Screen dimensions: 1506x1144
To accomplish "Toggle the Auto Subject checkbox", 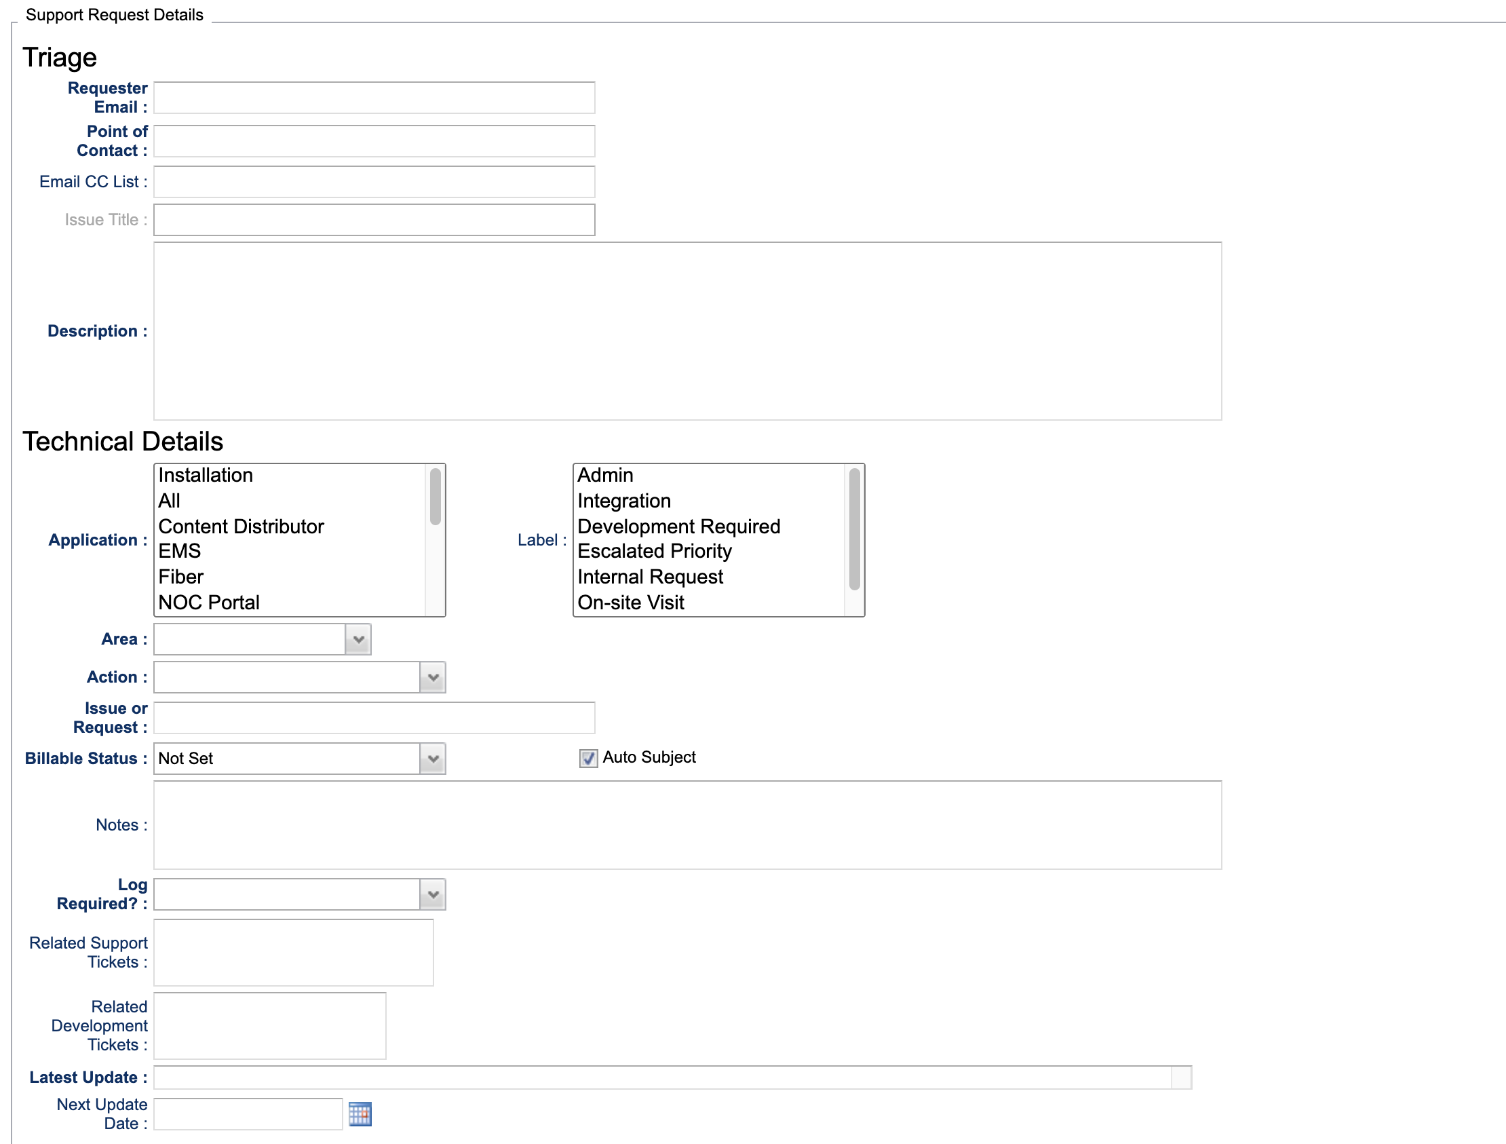I will (x=588, y=758).
